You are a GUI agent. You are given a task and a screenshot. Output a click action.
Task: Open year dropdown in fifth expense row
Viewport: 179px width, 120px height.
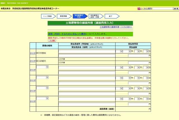pyautogui.click(x=127, y=88)
